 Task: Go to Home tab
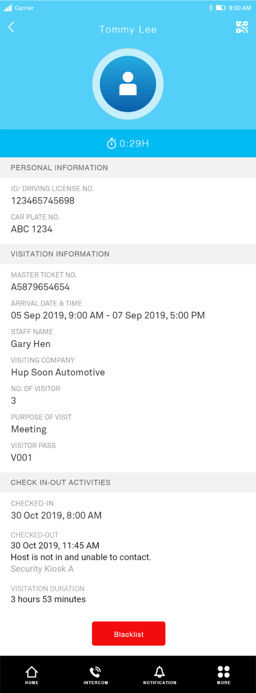pos(32,675)
